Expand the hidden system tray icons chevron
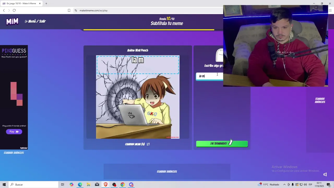The image size is (334, 188). pos(284,185)
